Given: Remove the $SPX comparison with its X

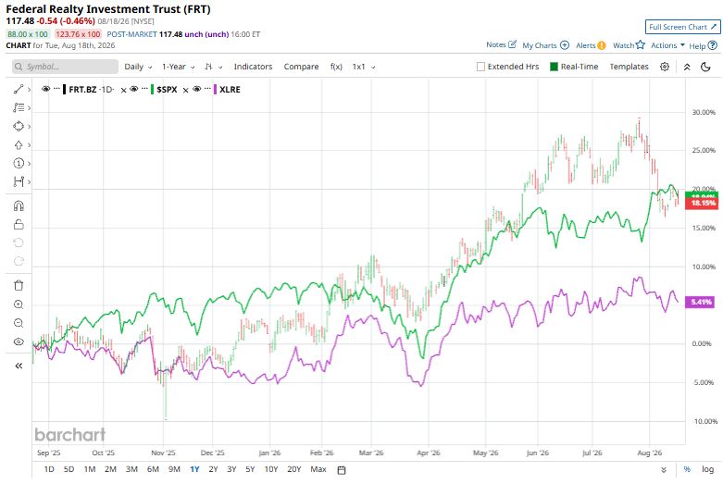Looking at the screenshot, I should click(x=123, y=91).
